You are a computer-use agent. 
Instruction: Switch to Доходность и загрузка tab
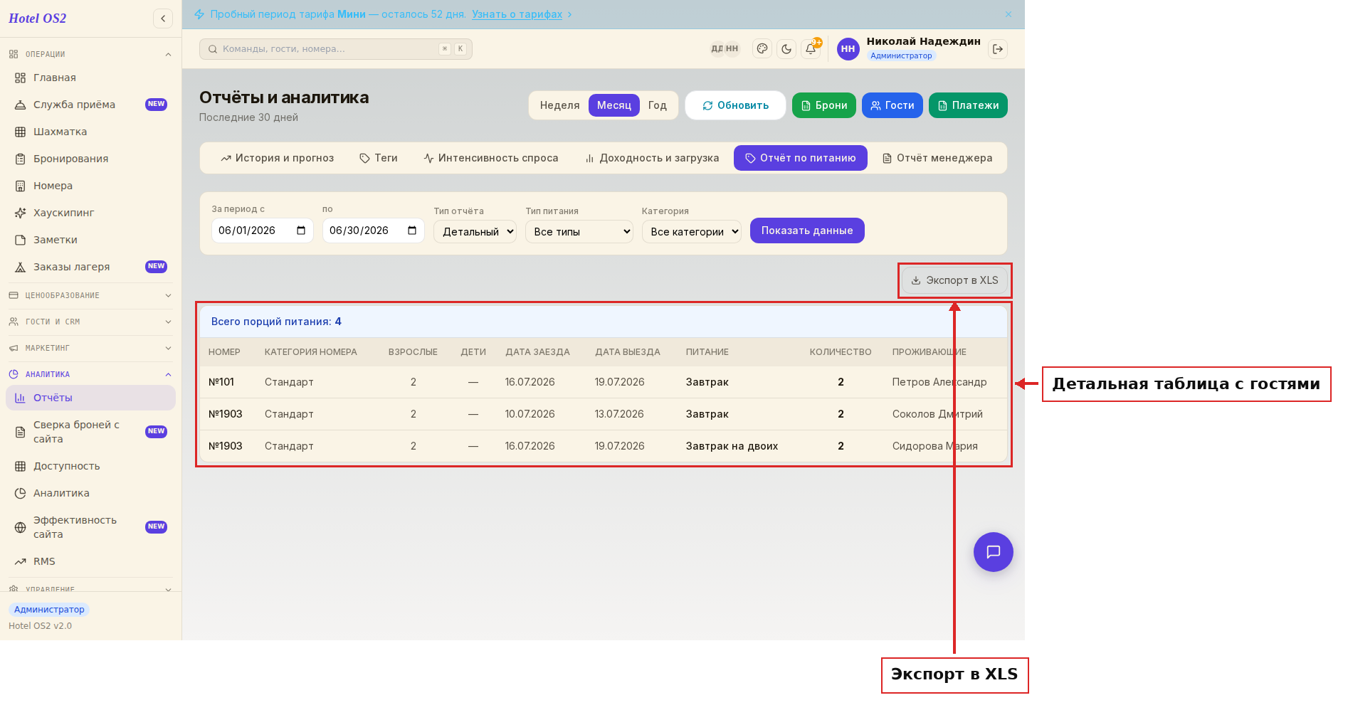pos(652,158)
